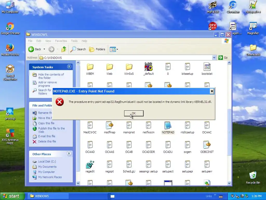Screen dimensions: 266x200
Task: Open the Favorites menu
Action: tap(61, 41)
